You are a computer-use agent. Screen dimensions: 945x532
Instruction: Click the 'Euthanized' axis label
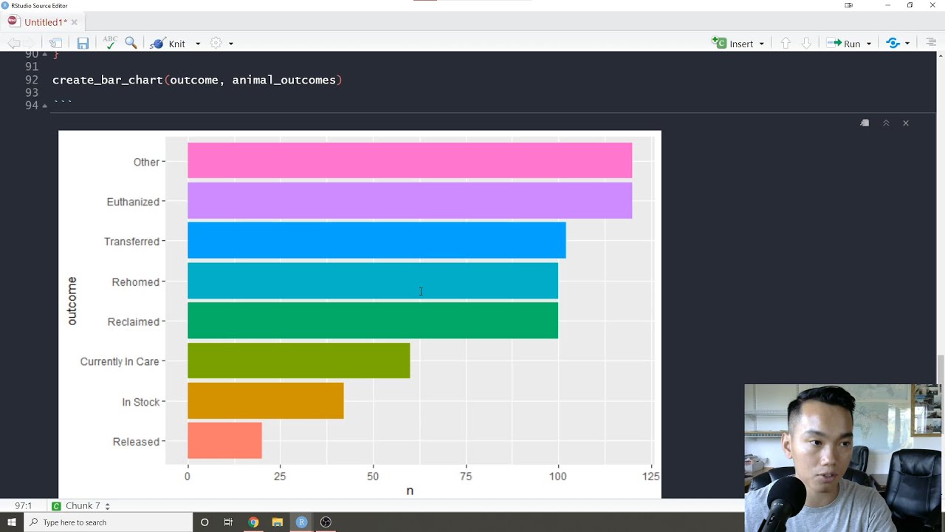tap(133, 202)
